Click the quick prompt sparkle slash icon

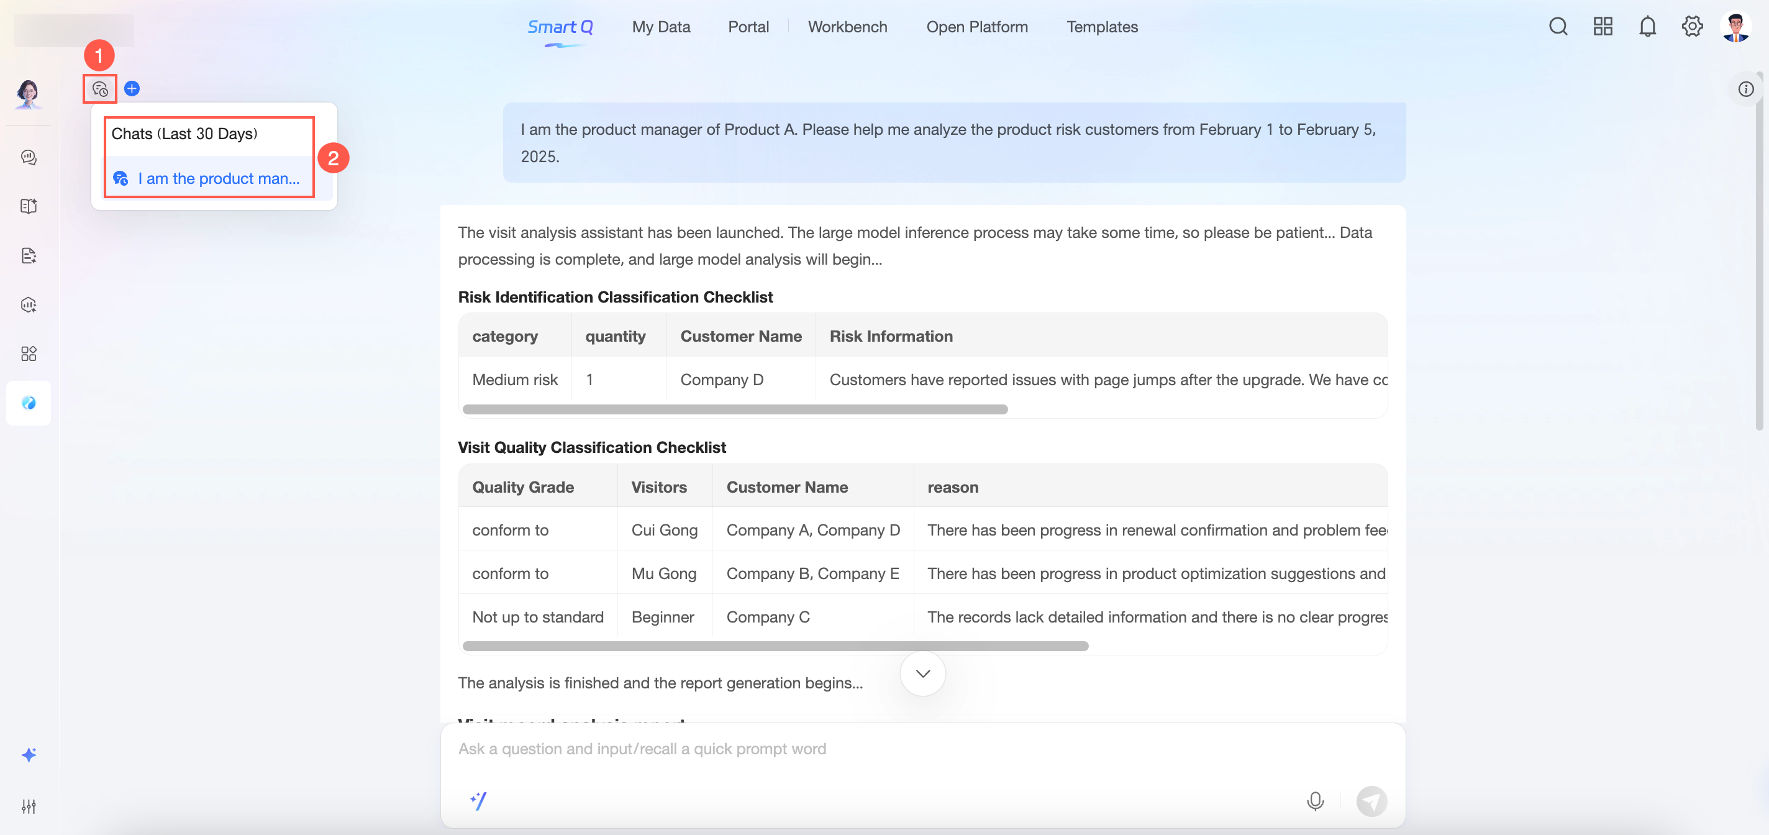point(479,801)
